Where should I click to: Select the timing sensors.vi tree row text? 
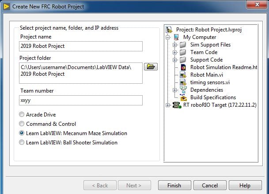(x=210, y=82)
